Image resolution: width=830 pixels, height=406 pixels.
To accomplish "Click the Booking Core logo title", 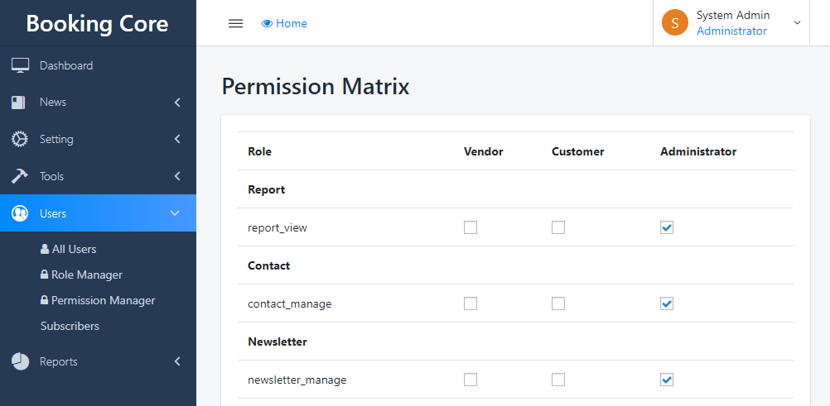I will 97,23.
